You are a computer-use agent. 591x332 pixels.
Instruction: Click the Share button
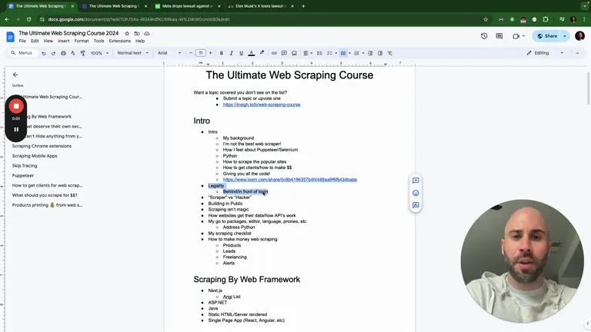[546, 36]
